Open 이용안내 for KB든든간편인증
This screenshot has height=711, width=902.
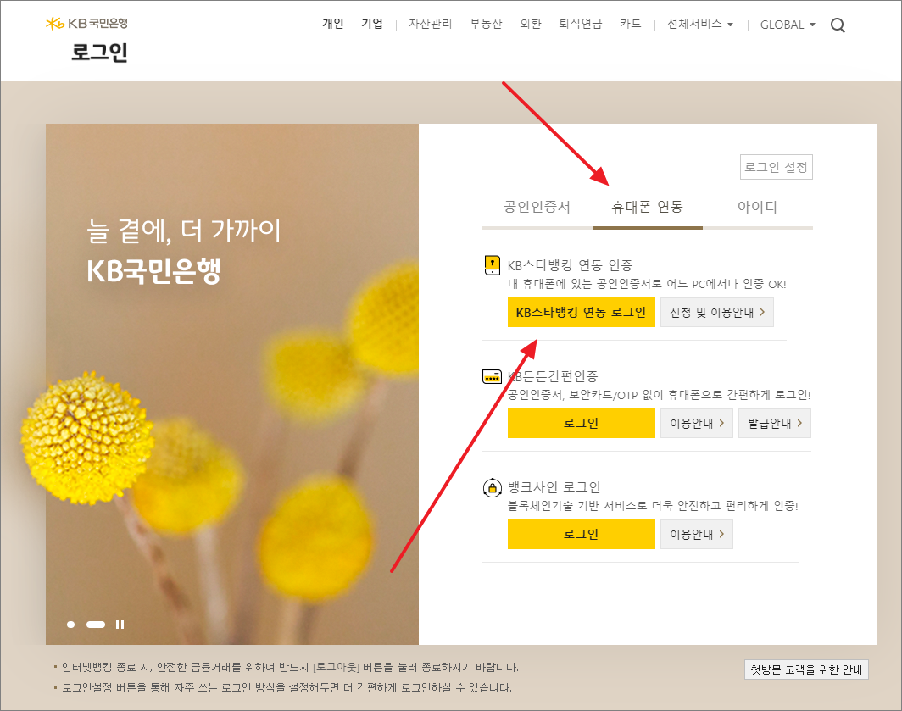pos(697,424)
